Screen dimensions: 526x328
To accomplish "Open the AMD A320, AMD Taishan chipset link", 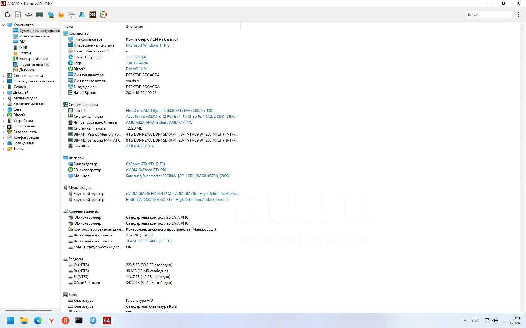I will point(159,122).
